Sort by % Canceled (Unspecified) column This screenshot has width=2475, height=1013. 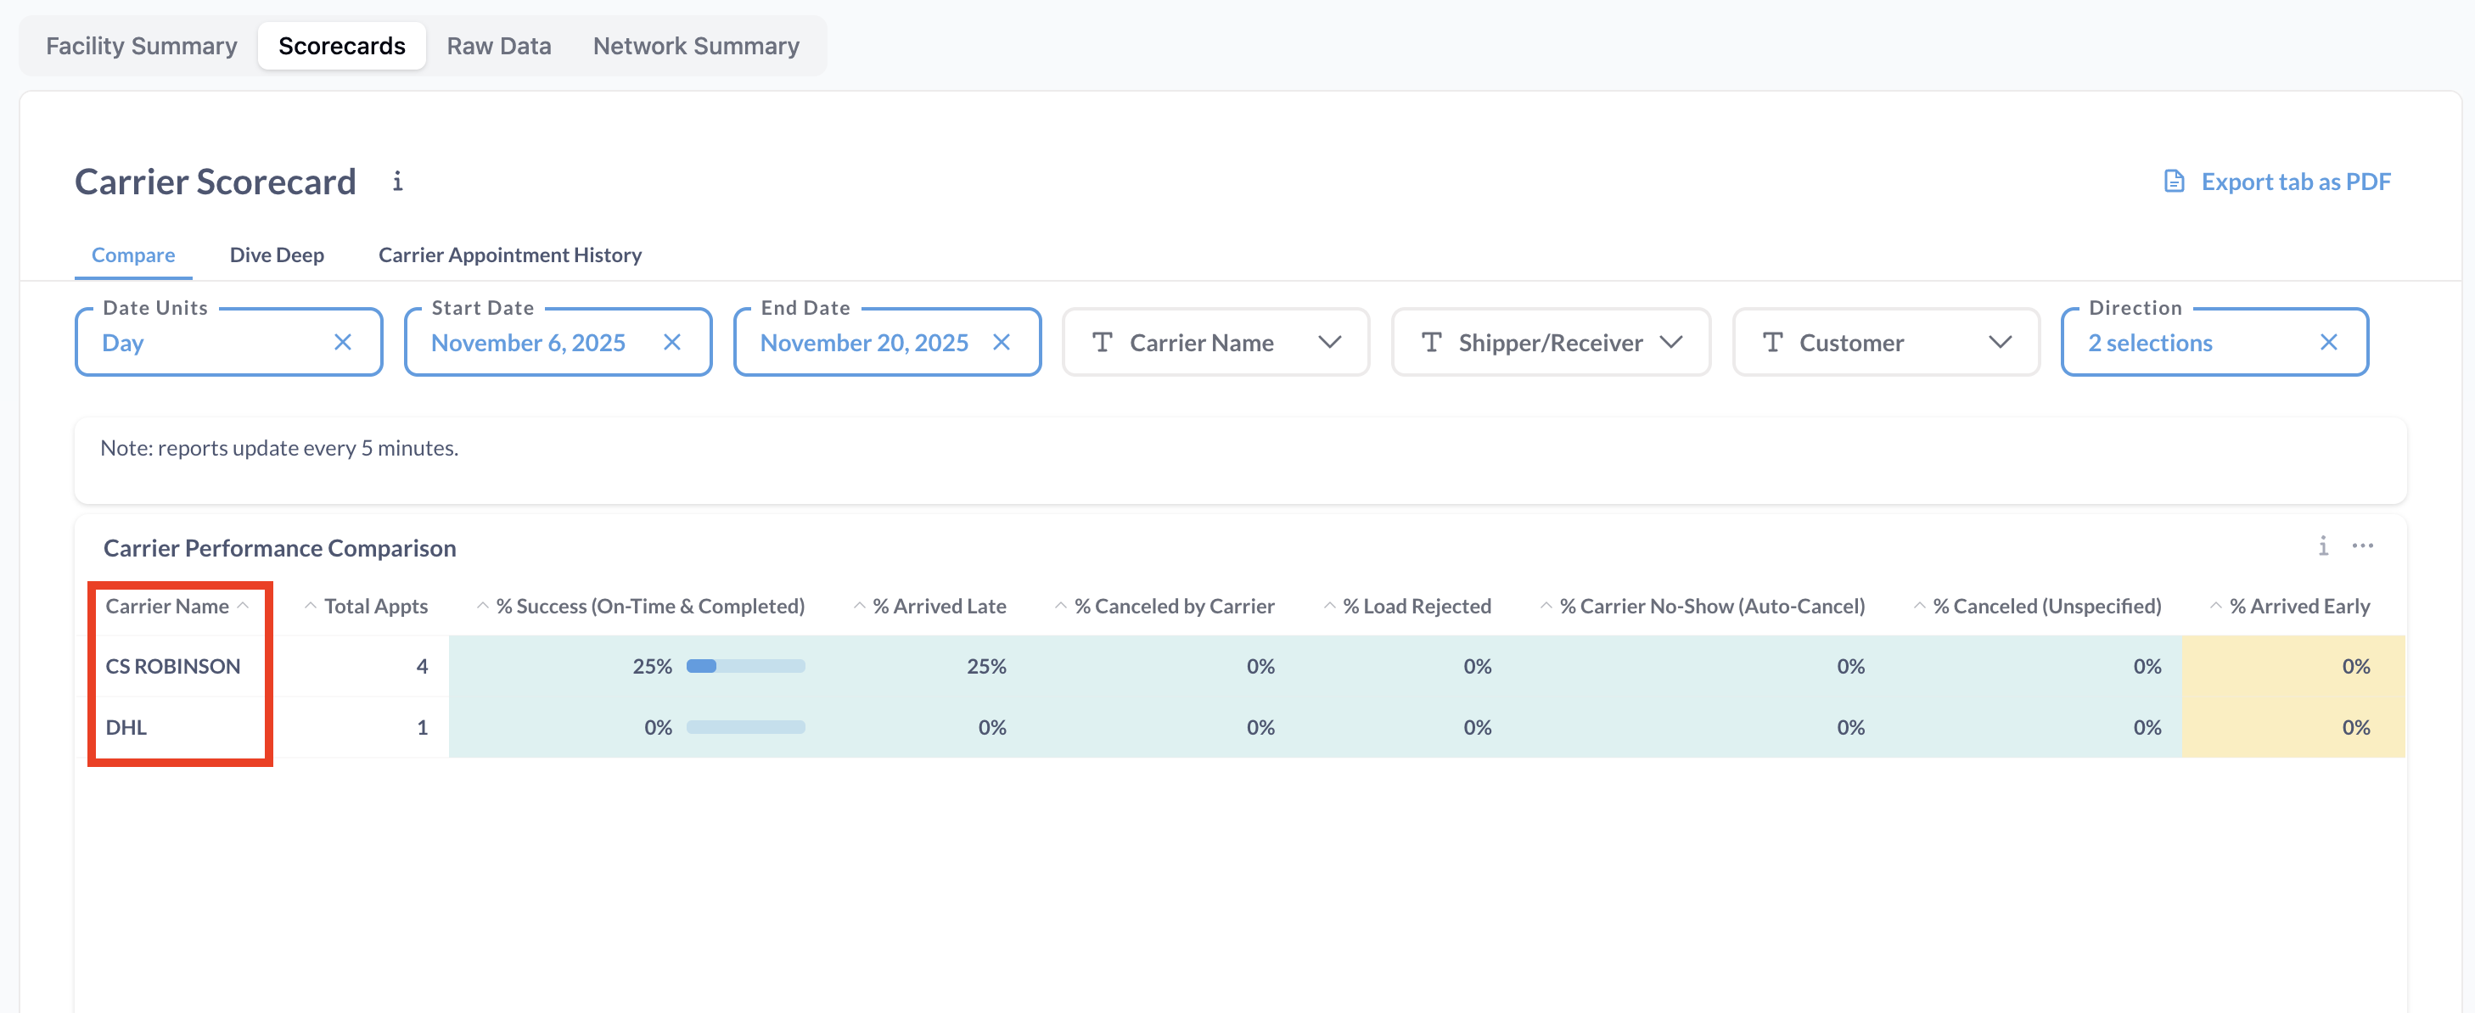[2038, 606]
